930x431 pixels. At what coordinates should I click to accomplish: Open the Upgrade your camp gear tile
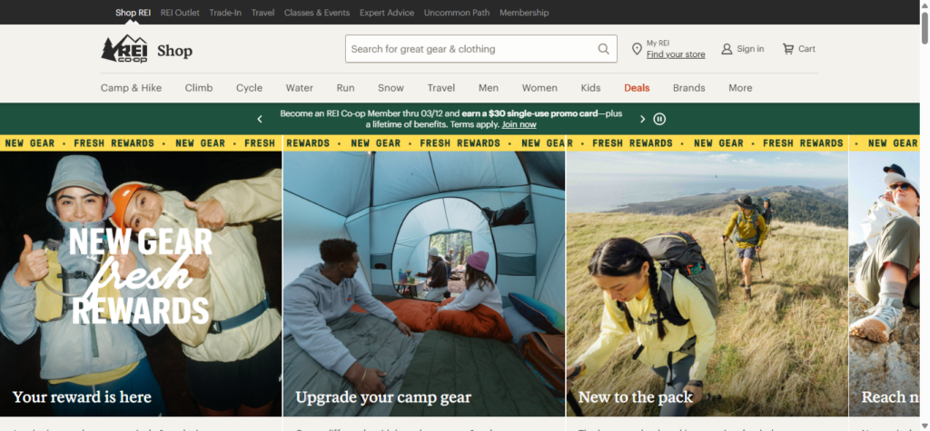click(x=423, y=281)
